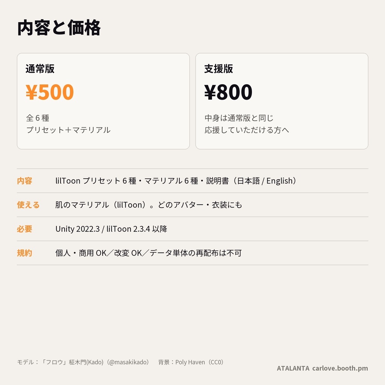
Task: Click the Poly Haven (CC0) background credit
Action: [199, 362]
